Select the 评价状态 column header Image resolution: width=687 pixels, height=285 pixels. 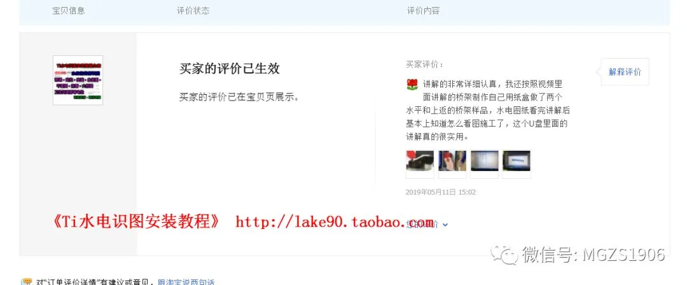pyautogui.click(x=193, y=11)
